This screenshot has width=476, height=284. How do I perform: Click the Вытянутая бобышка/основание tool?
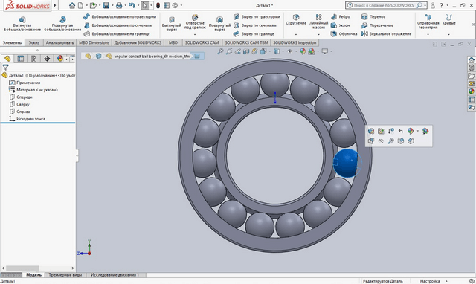22,24
